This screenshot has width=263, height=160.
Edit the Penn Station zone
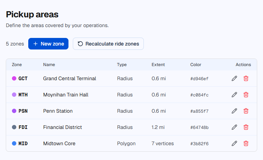coord(234,111)
